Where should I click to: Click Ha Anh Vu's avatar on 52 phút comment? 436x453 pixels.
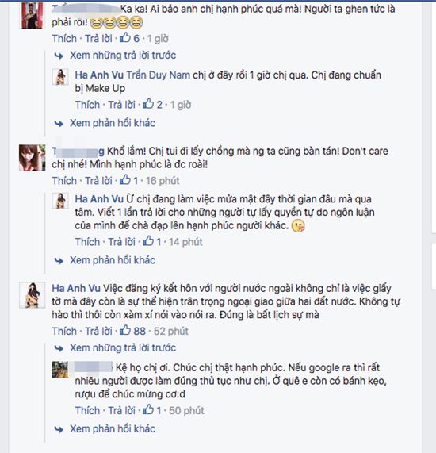coord(32,295)
